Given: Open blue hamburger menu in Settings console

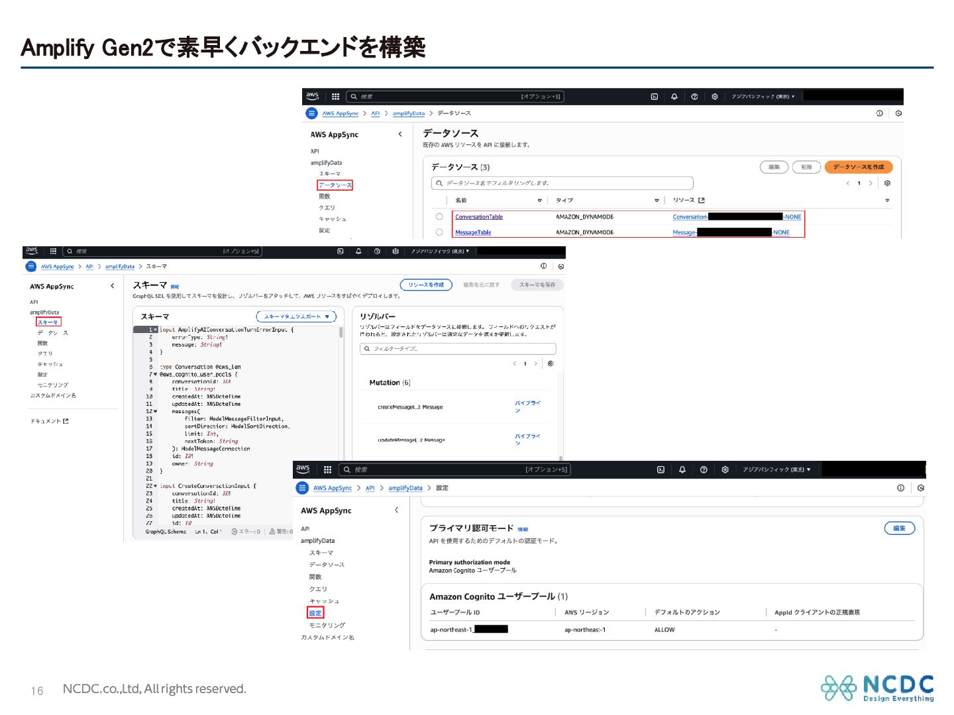Looking at the screenshot, I should (303, 488).
